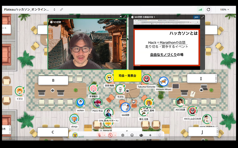Click the Join button on screen share
The height and width of the screenshot is (148, 238).
(196, 17)
